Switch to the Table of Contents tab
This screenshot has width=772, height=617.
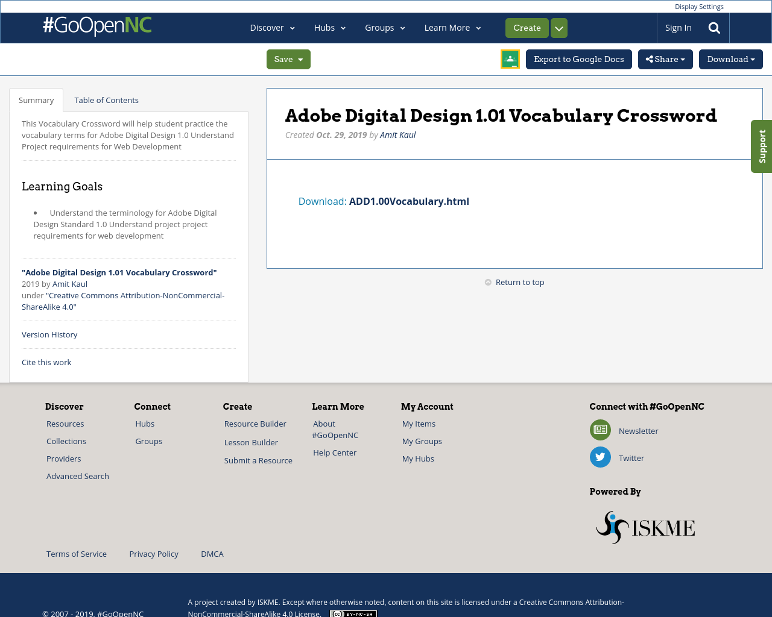[x=106, y=100]
